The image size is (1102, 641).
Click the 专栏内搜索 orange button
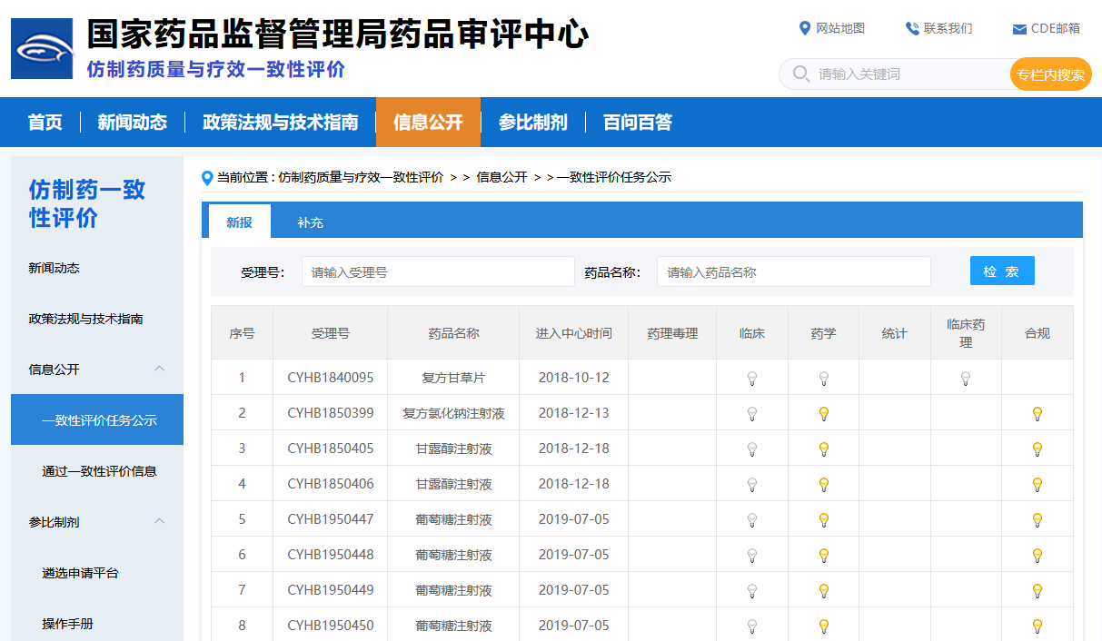click(x=1050, y=74)
